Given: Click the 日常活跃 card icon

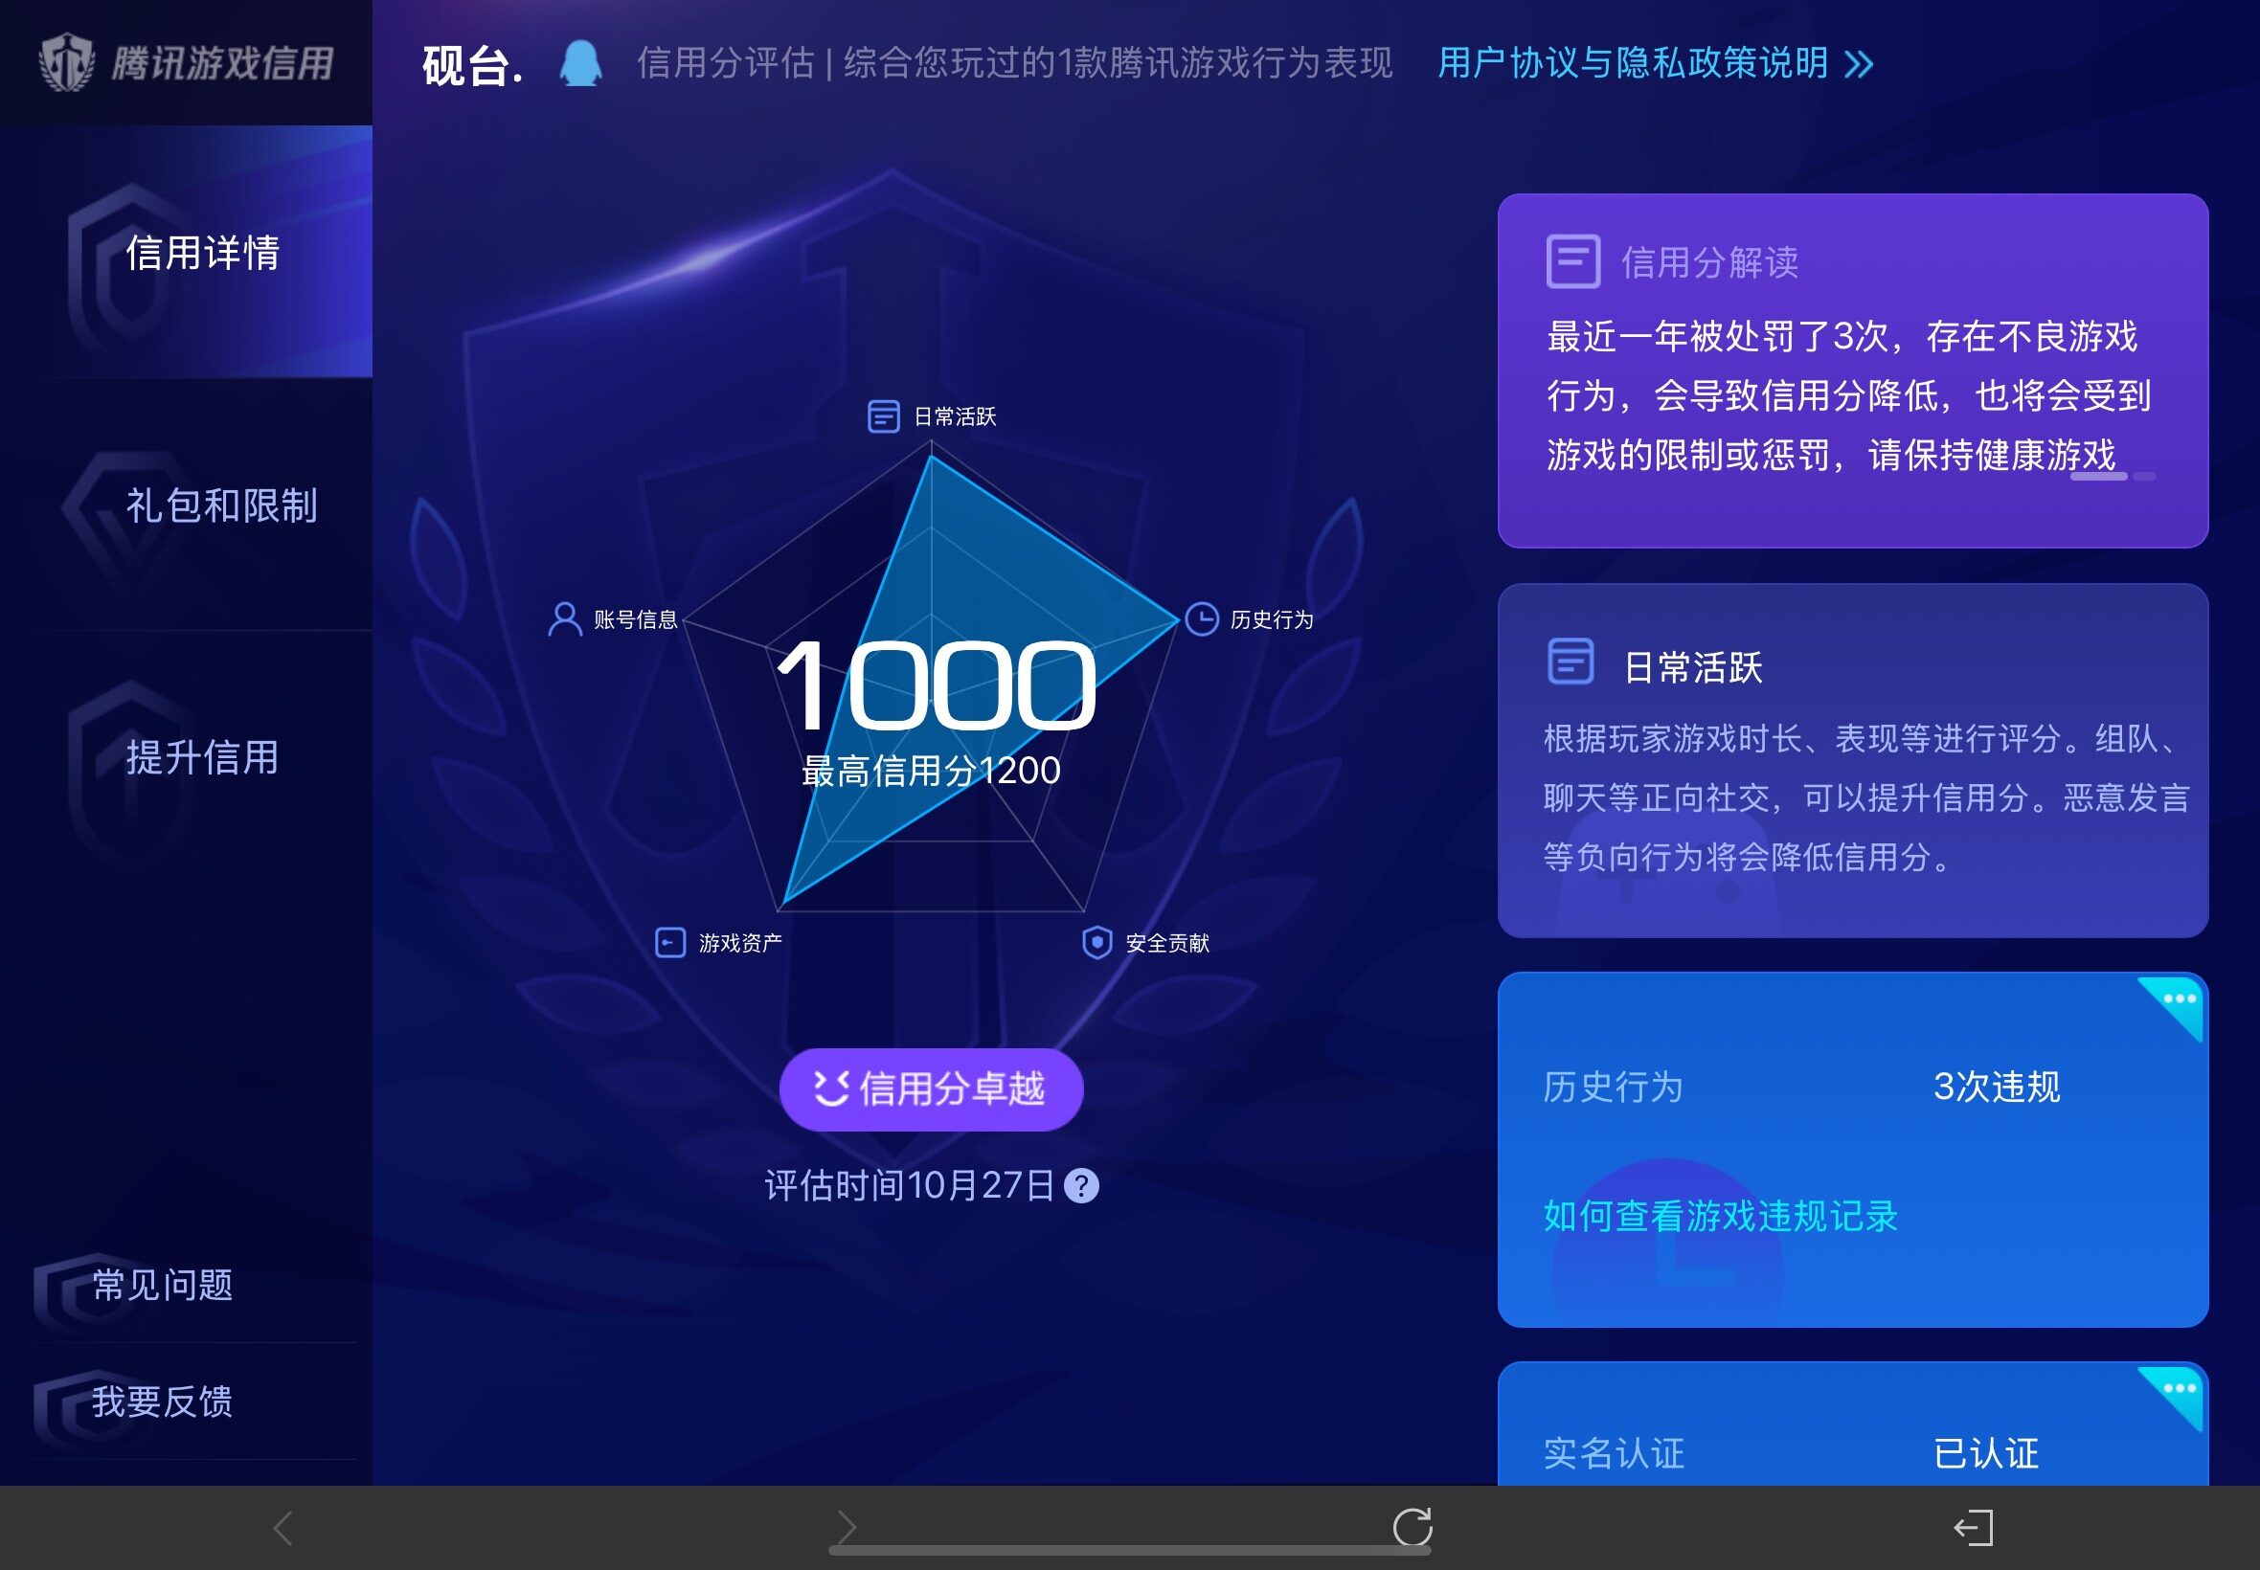Looking at the screenshot, I should (x=1571, y=660).
